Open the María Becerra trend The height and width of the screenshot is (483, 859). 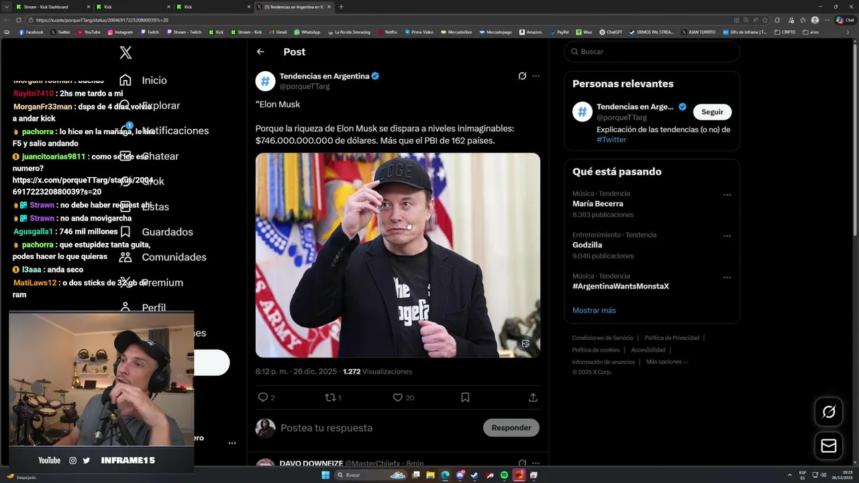(598, 204)
